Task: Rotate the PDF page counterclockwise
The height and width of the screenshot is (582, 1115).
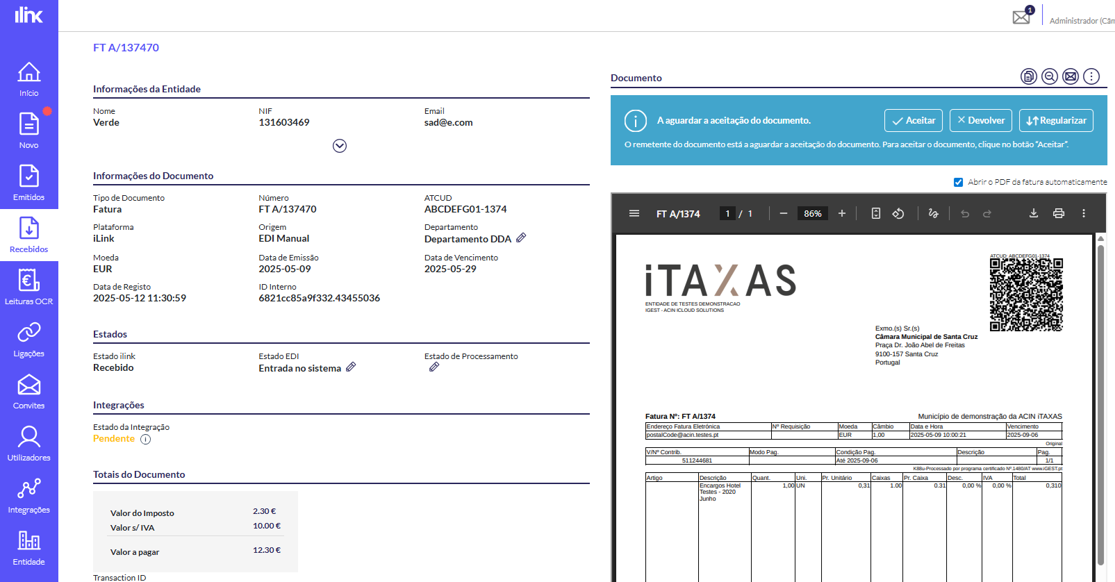Action: click(898, 214)
